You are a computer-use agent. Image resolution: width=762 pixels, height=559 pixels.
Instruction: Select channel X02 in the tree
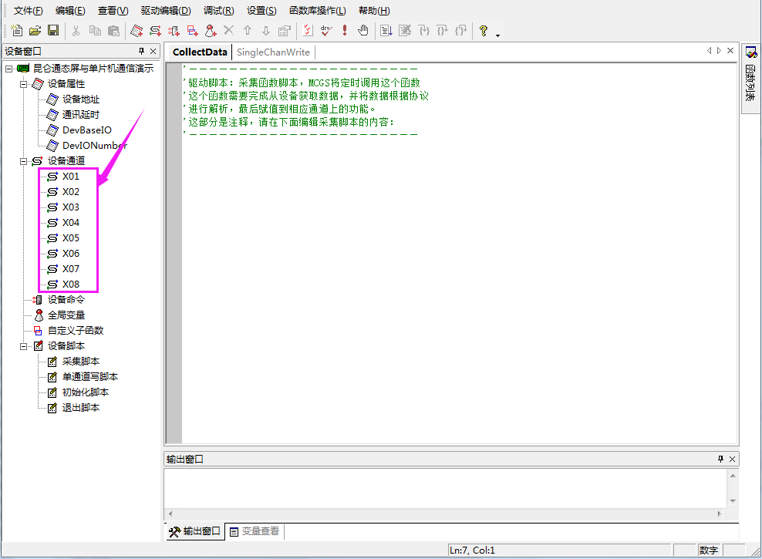[x=70, y=192]
